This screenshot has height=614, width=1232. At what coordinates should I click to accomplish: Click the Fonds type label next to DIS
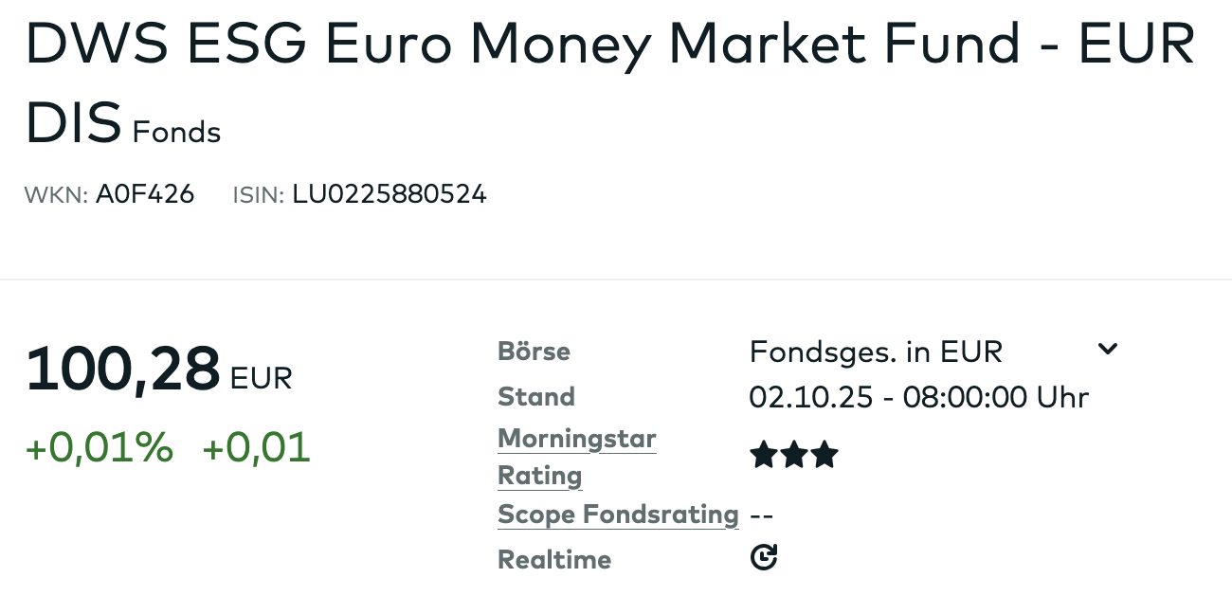[x=176, y=132]
